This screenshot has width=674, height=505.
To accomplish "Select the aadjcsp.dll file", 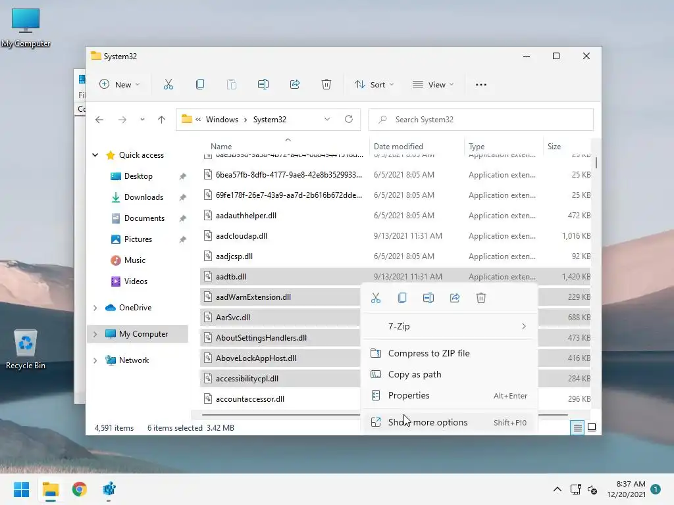I will point(395,256).
